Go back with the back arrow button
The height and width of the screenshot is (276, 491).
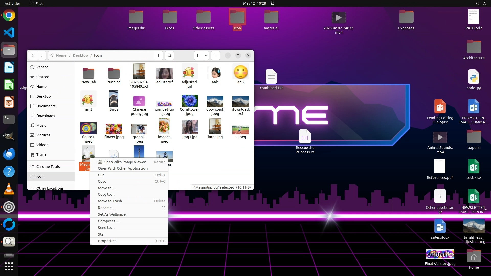click(x=33, y=55)
